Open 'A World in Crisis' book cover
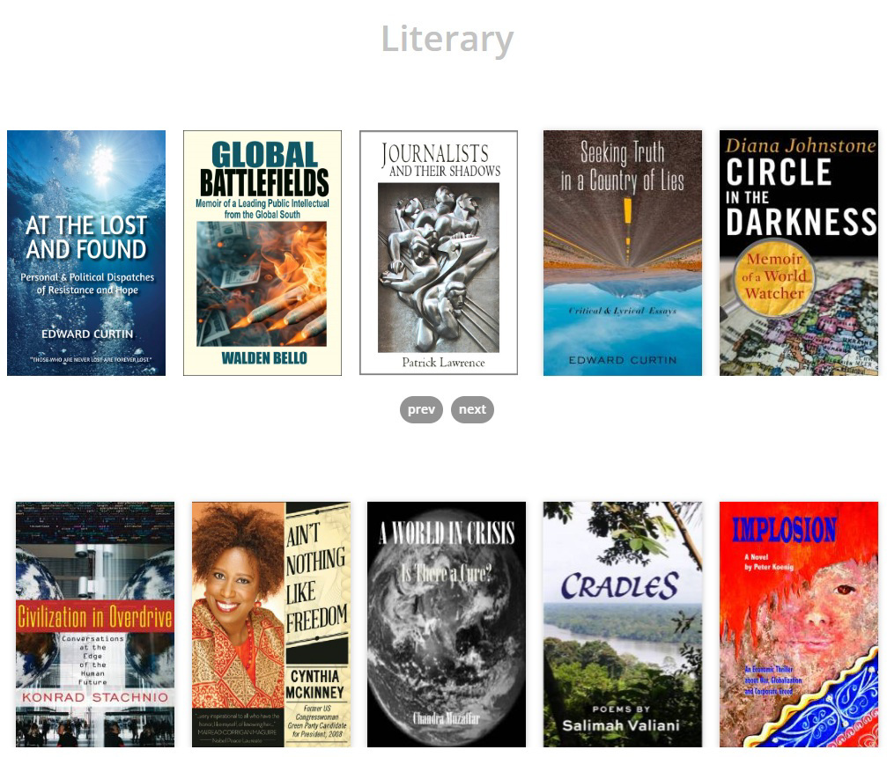This screenshot has height=757, width=887. [447, 624]
